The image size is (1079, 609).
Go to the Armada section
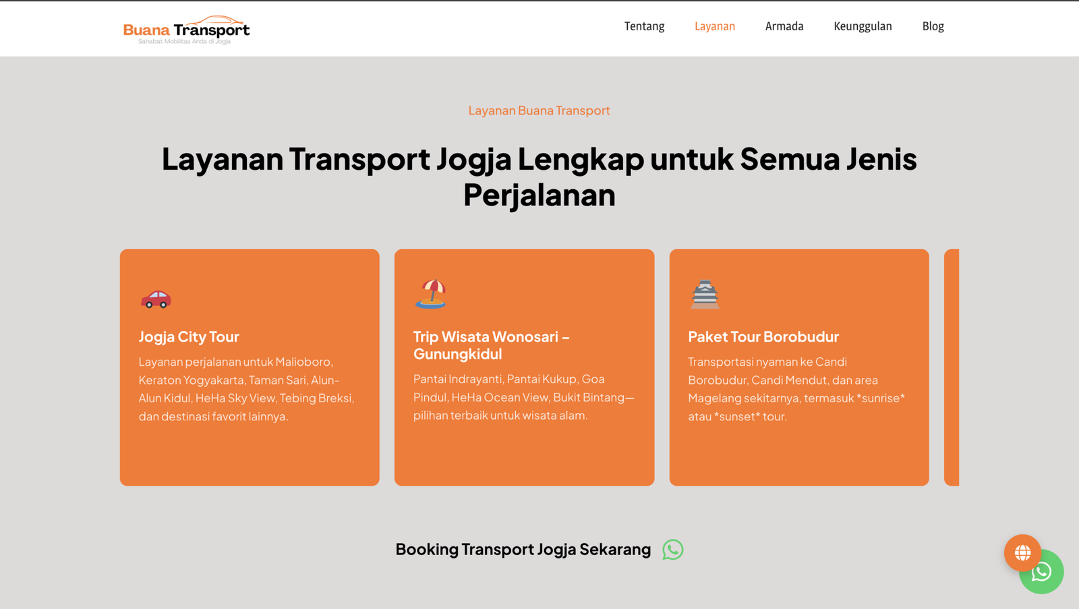coord(784,26)
